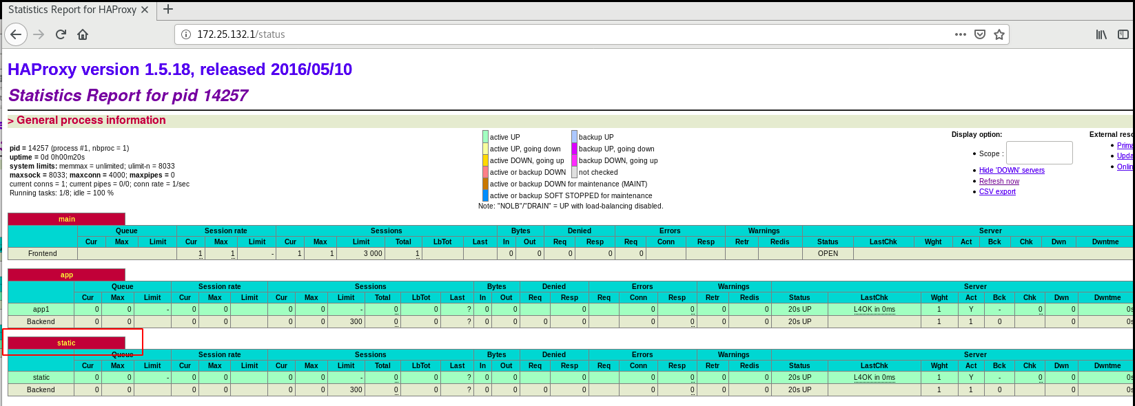
Task: Click the 'backup UP' blue legend swatch
Action: [x=574, y=136]
